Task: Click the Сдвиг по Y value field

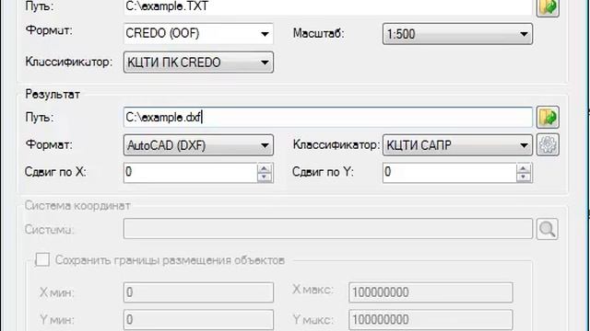Action: tap(450, 173)
